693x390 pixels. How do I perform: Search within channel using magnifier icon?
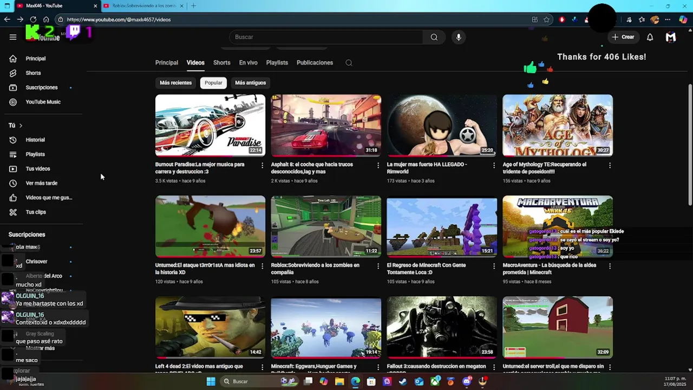[349, 63]
